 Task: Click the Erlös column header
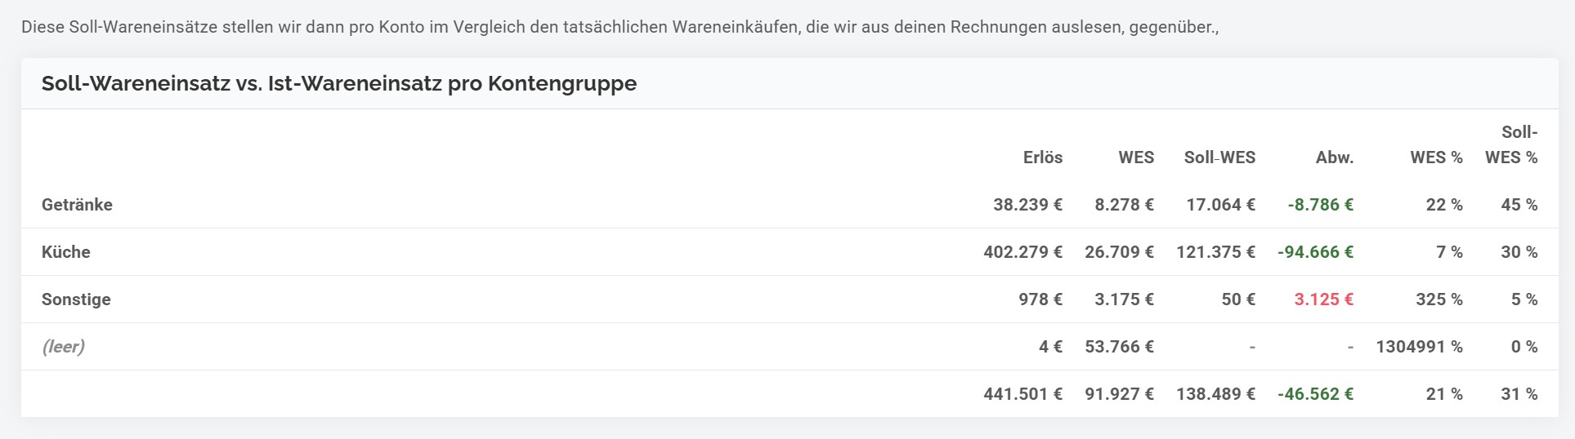[1042, 157]
